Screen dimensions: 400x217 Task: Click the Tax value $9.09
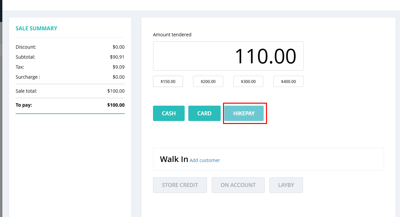click(x=118, y=67)
